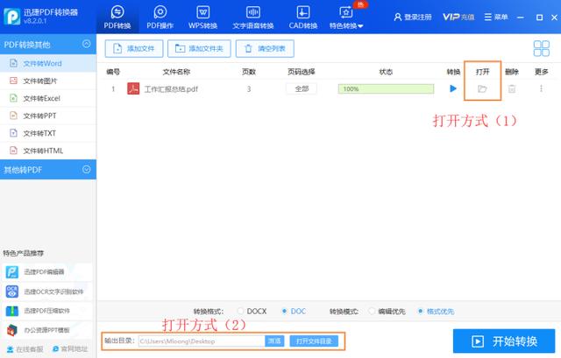Click the red PDF file icon

click(133, 88)
